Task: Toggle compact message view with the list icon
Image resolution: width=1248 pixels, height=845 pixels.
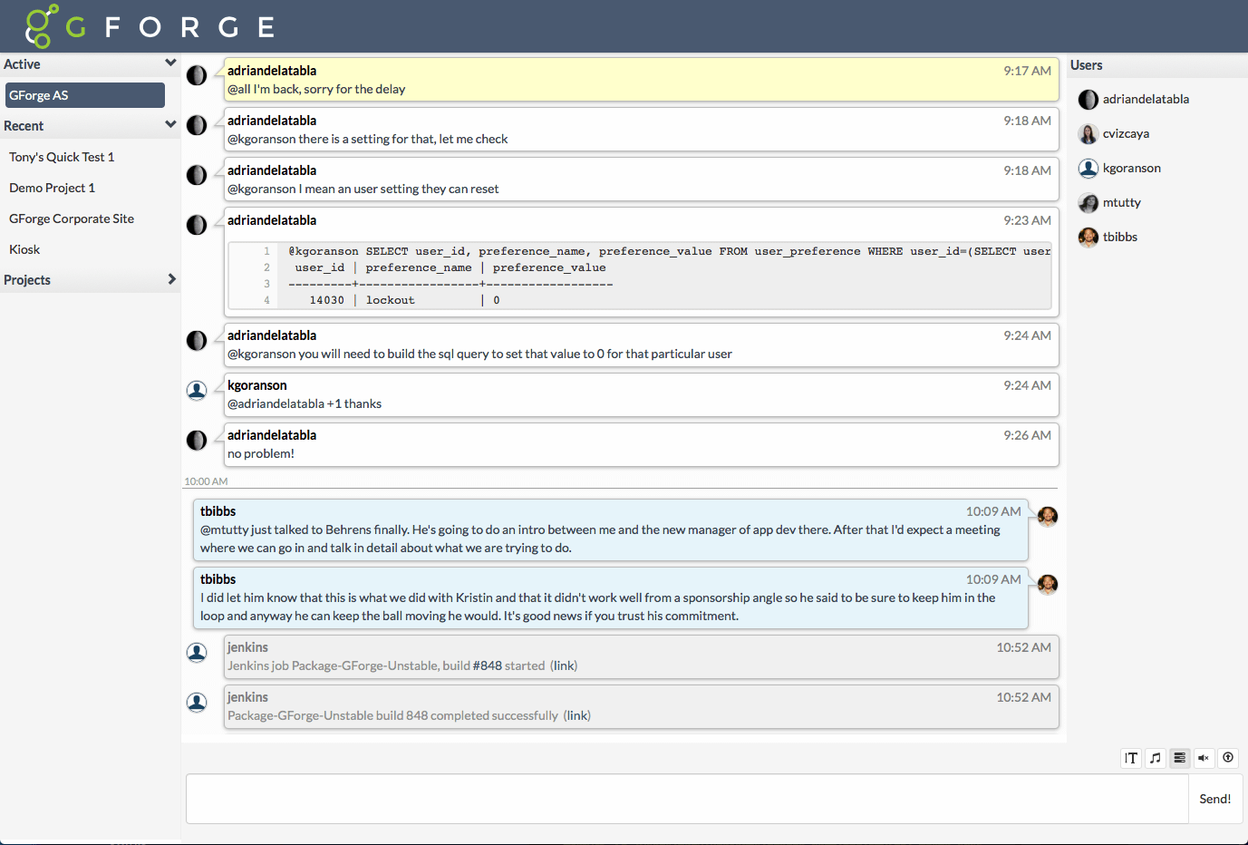Action: (1179, 758)
